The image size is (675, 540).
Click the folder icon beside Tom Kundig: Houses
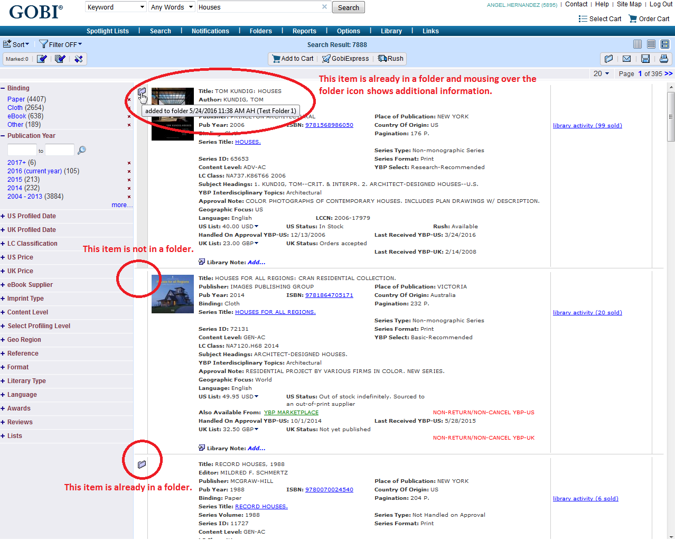click(142, 92)
